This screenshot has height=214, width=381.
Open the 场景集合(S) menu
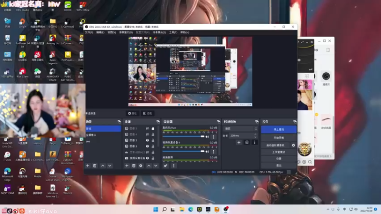pos(159,32)
